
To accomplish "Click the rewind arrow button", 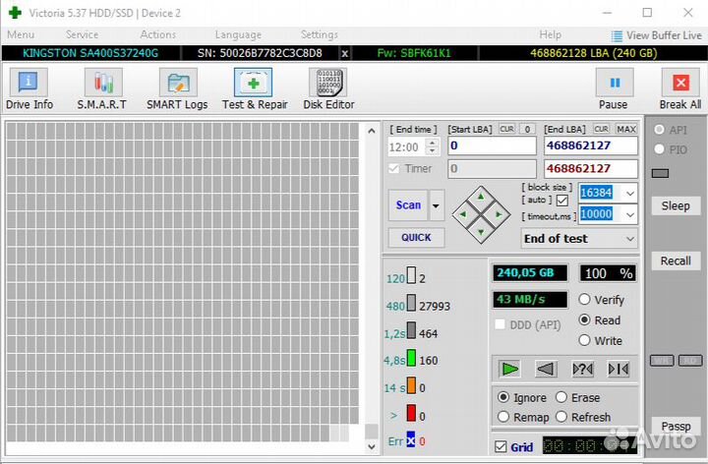I will 546,369.
